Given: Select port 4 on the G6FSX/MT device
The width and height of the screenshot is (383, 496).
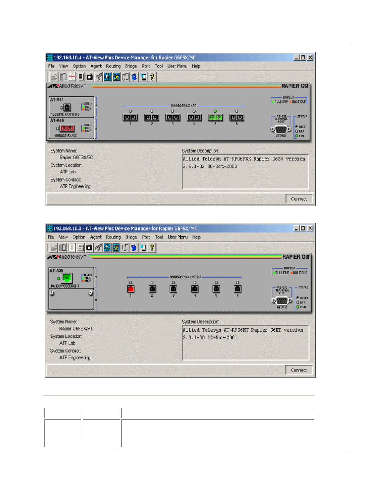Looking at the screenshot, I should (x=195, y=289).
